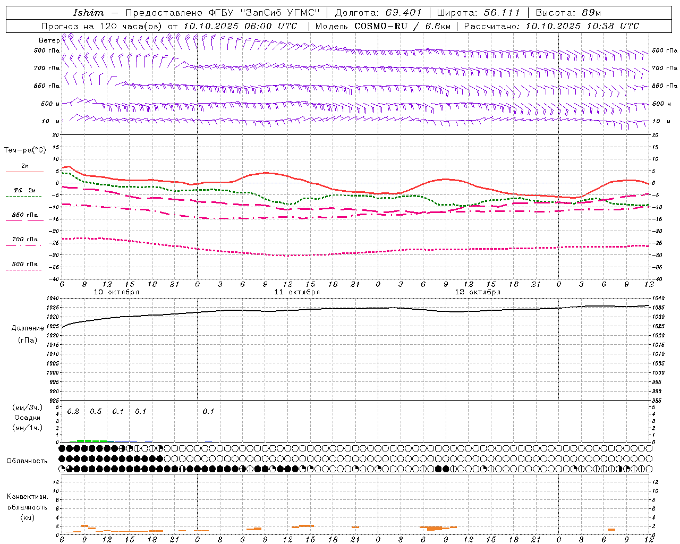Click the "12 октября" date label

[478, 292]
